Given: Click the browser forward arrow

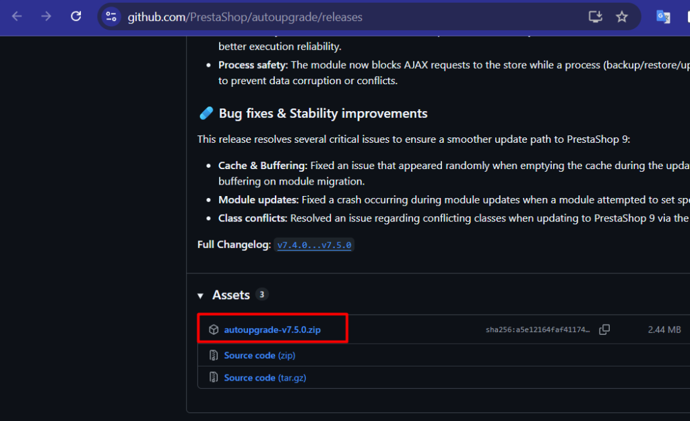Looking at the screenshot, I should pyautogui.click(x=46, y=17).
